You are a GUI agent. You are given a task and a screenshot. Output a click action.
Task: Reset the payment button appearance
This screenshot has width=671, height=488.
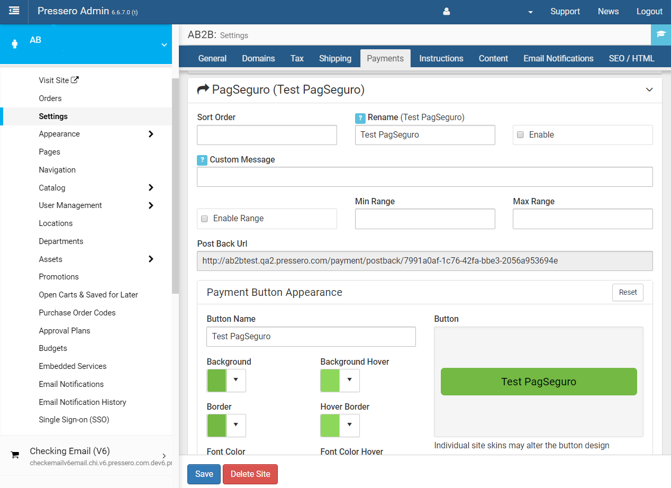coord(628,292)
